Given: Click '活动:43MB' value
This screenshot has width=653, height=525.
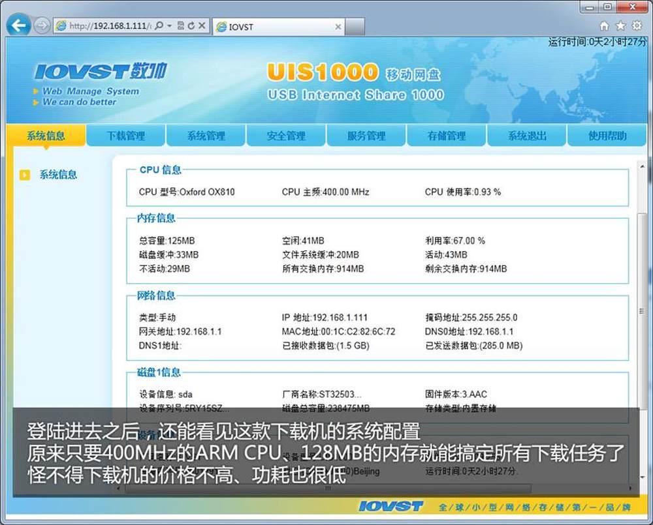Looking at the screenshot, I should 446,254.
